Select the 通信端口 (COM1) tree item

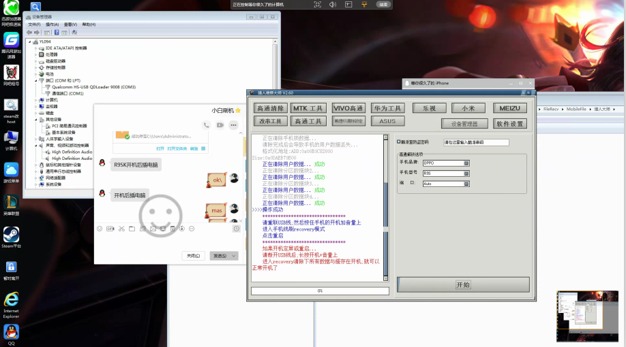pos(68,94)
